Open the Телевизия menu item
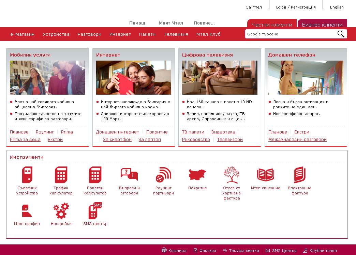The width and height of the screenshot is (356, 255). click(176, 34)
